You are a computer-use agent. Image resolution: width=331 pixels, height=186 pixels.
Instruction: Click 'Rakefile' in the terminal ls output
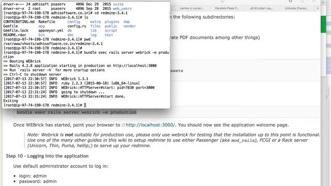click(x=47, y=22)
